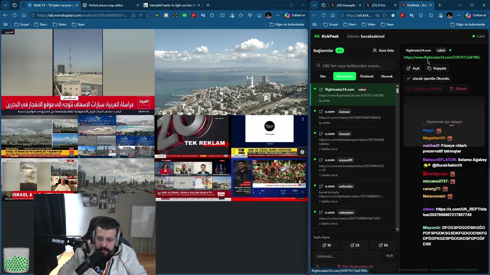Click the Al Arabiya Bahrain stream tile
The height and width of the screenshot is (275, 490).
[77, 72]
